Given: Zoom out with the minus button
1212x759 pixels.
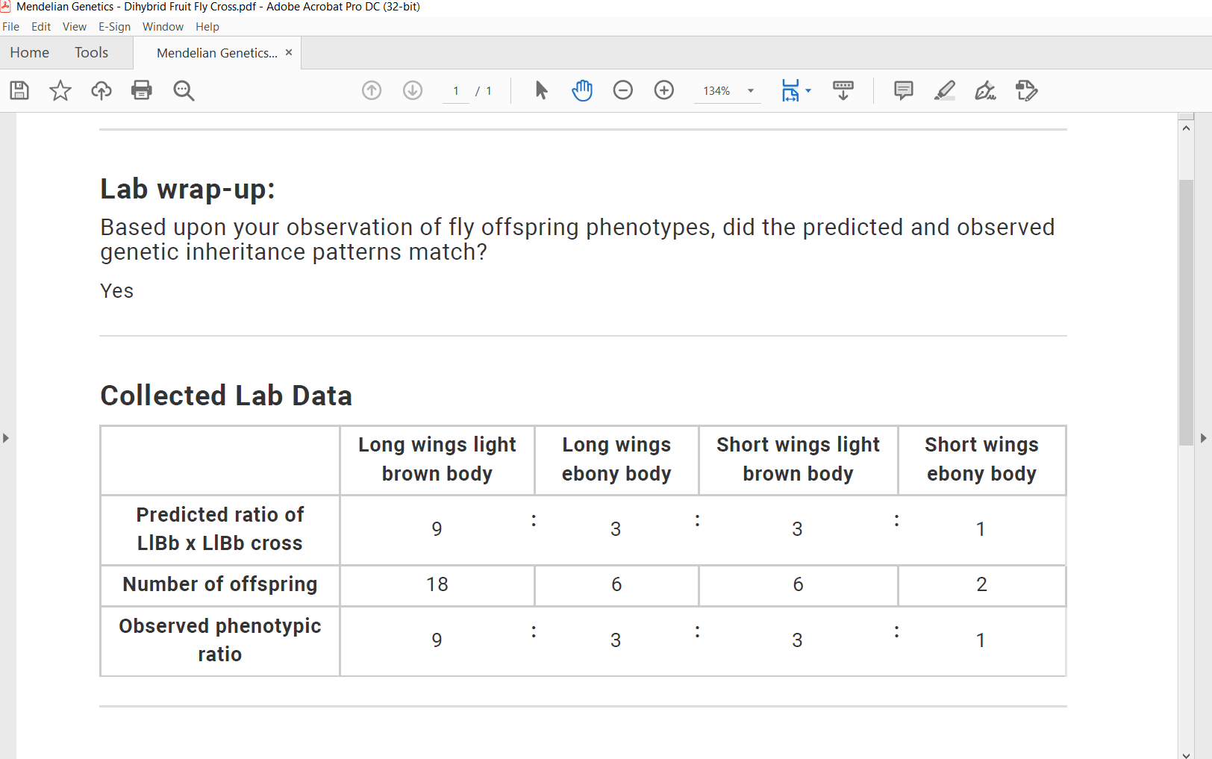Looking at the screenshot, I should point(623,91).
